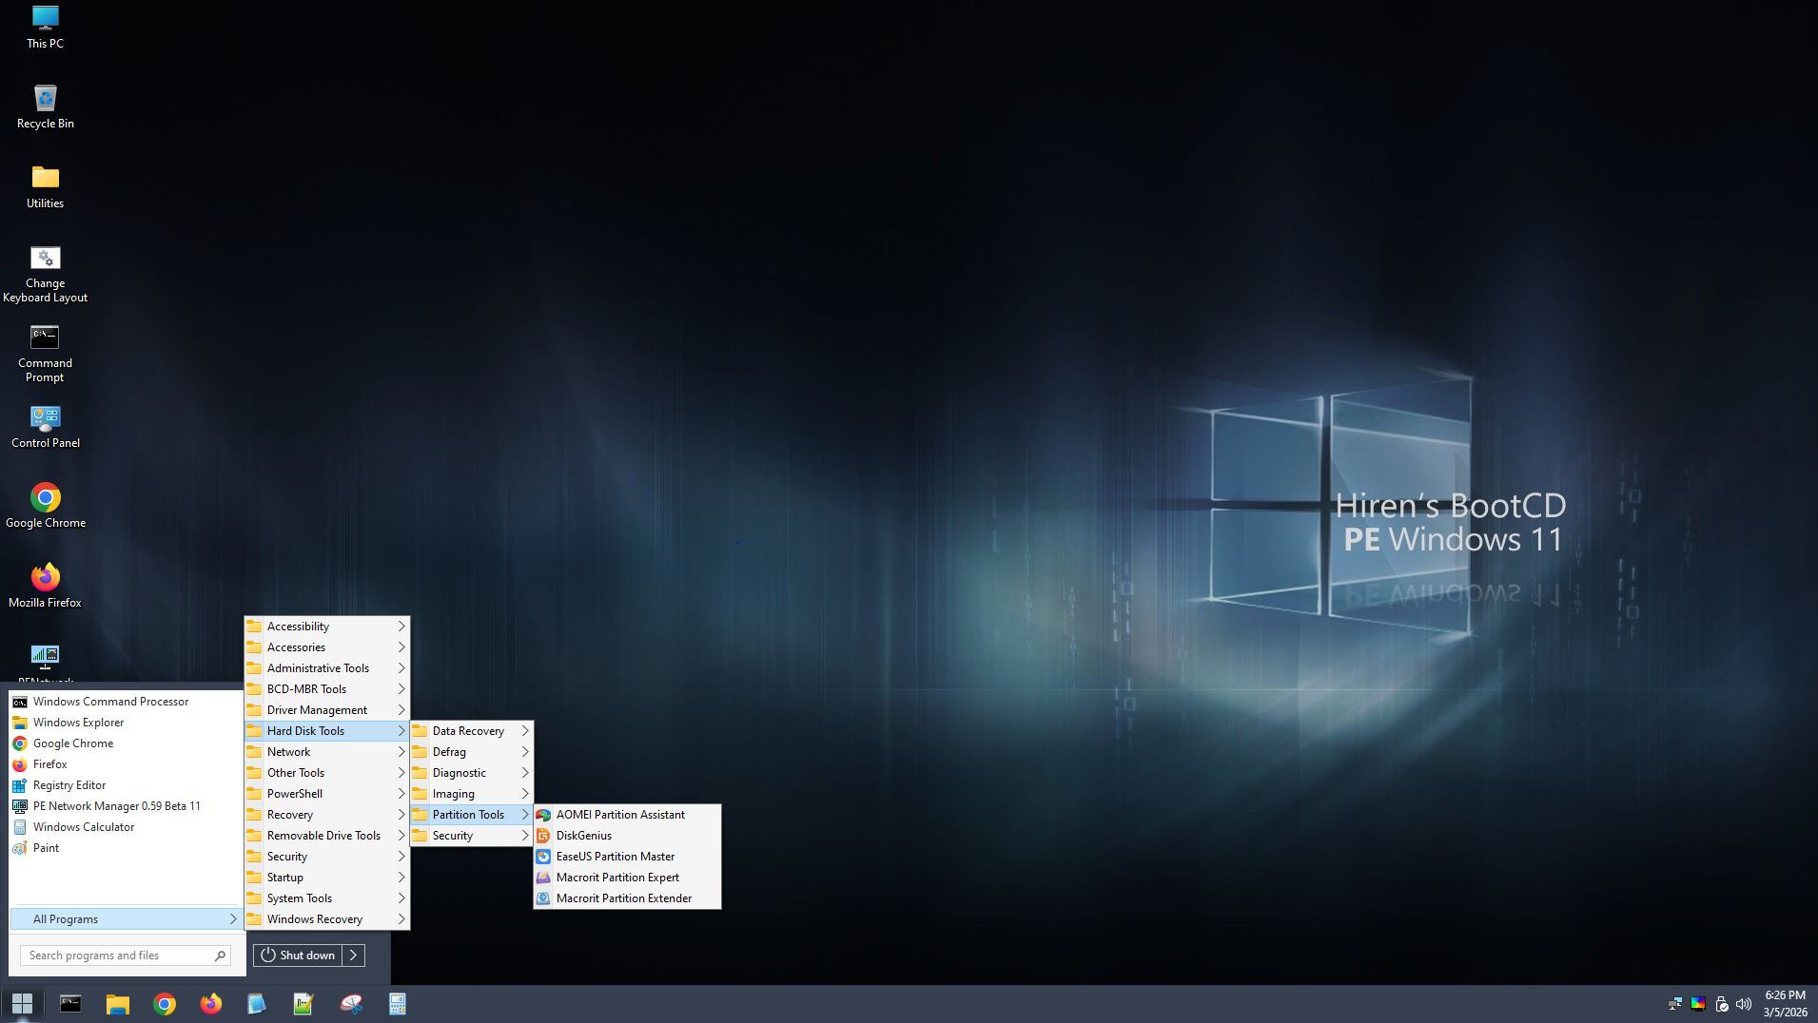Open the green text editor taskbar icon
The width and height of the screenshot is (1818, 1023).
click(x=303, y=1004)
